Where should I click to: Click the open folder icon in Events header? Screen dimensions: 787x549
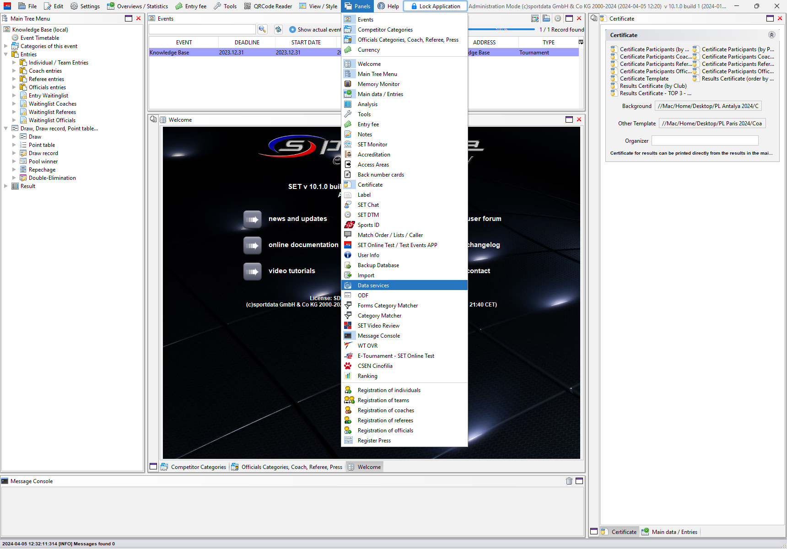[546, 18]
